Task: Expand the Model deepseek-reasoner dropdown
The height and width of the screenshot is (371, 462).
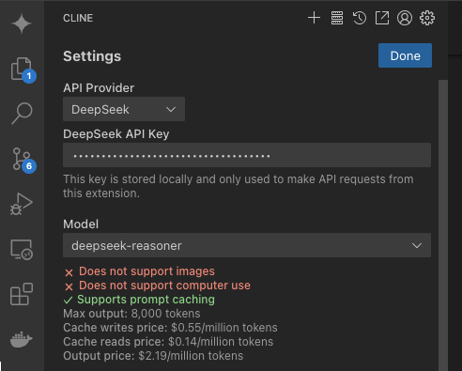Action: 247,245
